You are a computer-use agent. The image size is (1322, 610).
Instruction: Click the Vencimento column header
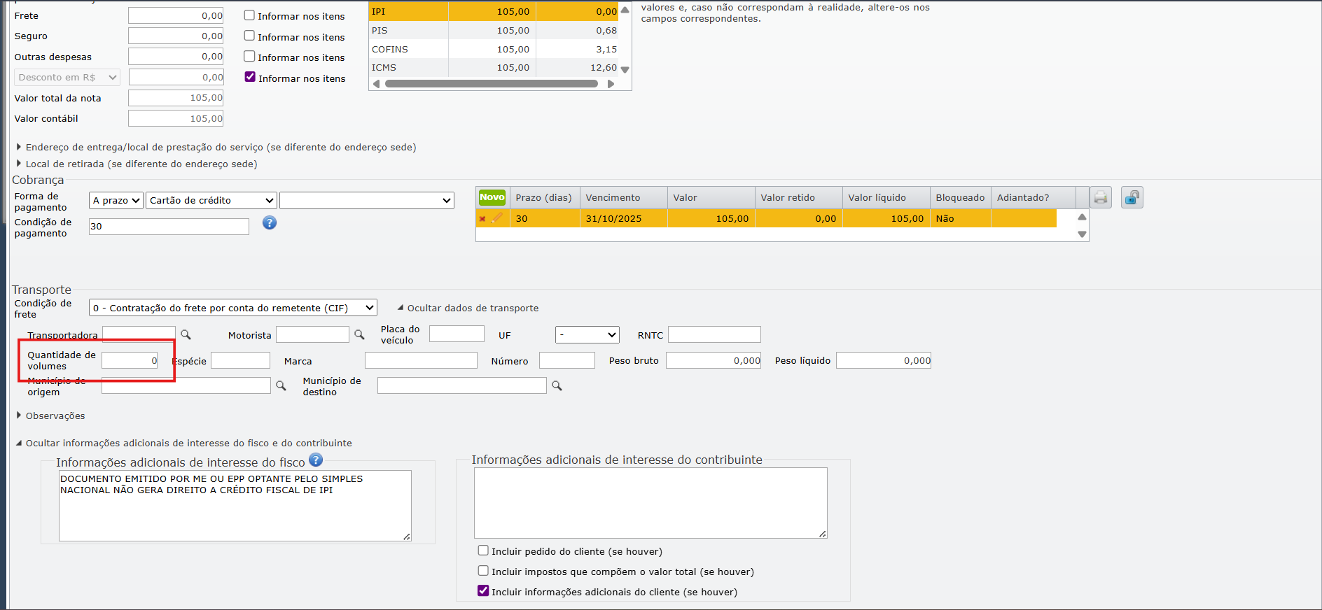click(x=624, y=198)
